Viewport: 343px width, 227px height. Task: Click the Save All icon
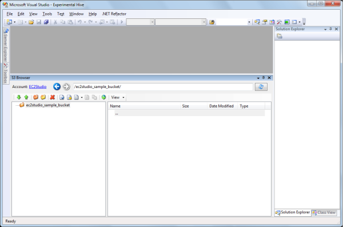click(46, 22)
